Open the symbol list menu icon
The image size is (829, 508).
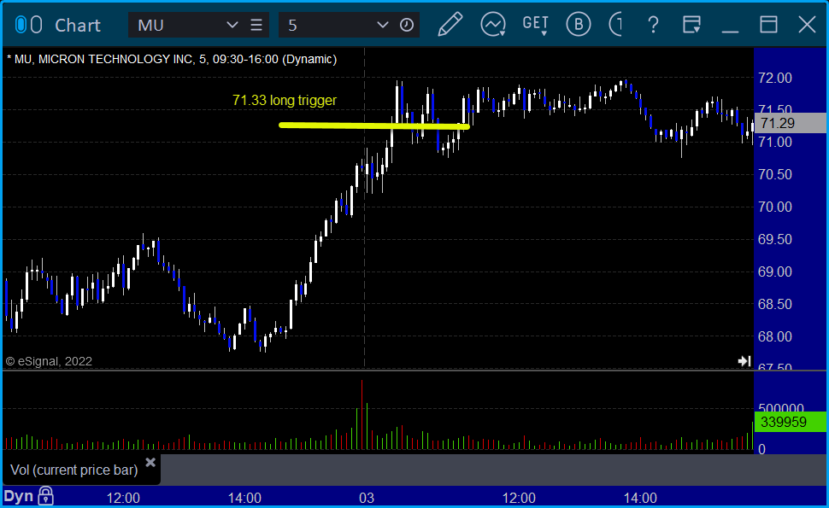tap(256, 25)
